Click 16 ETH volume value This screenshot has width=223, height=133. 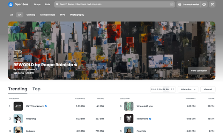[211, 119]
